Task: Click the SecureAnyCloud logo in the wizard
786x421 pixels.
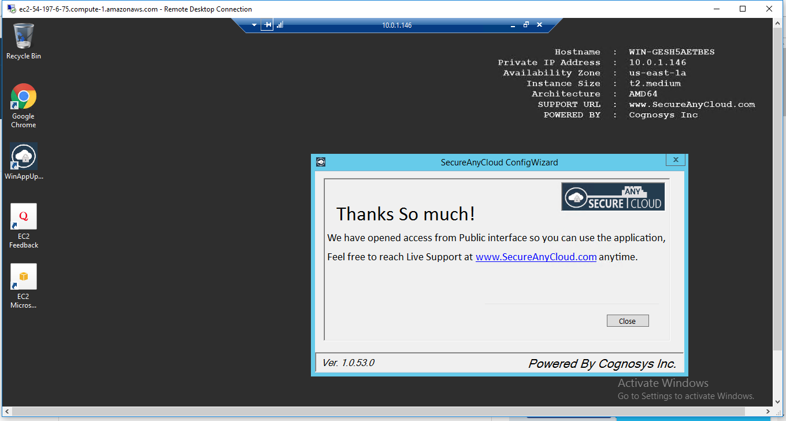Action: click(x=613, y=197)
